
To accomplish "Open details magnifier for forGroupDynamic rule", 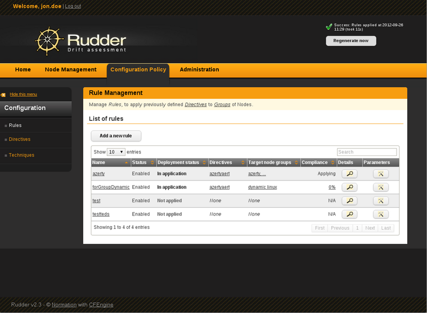I will click(350, 187).
